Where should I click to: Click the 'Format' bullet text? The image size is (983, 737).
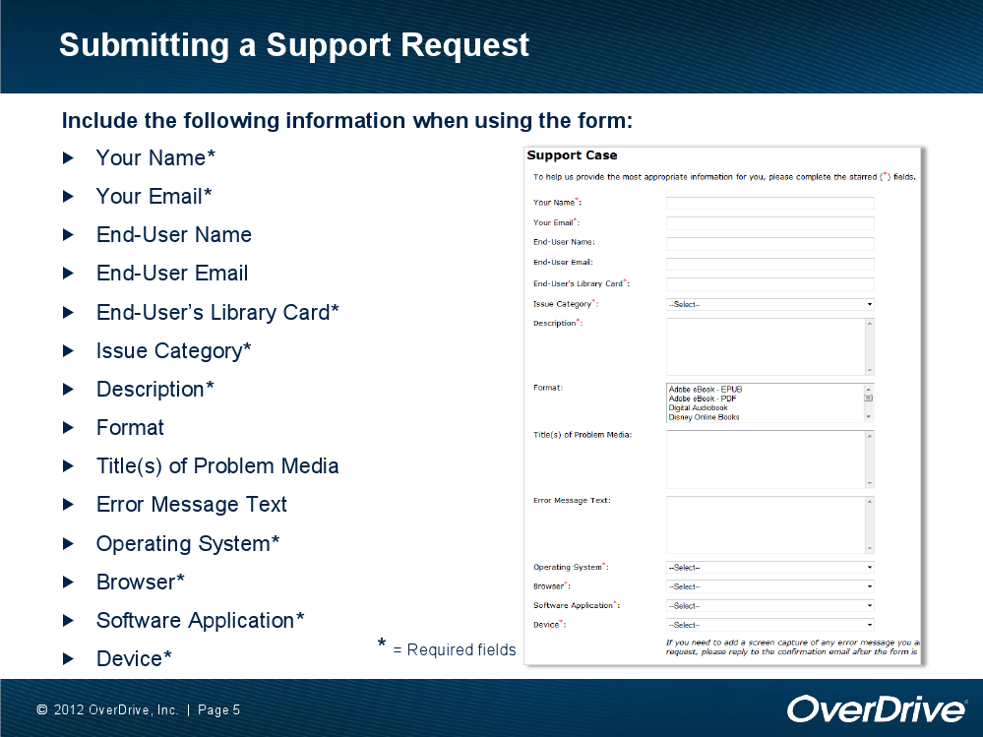[130, 428]
